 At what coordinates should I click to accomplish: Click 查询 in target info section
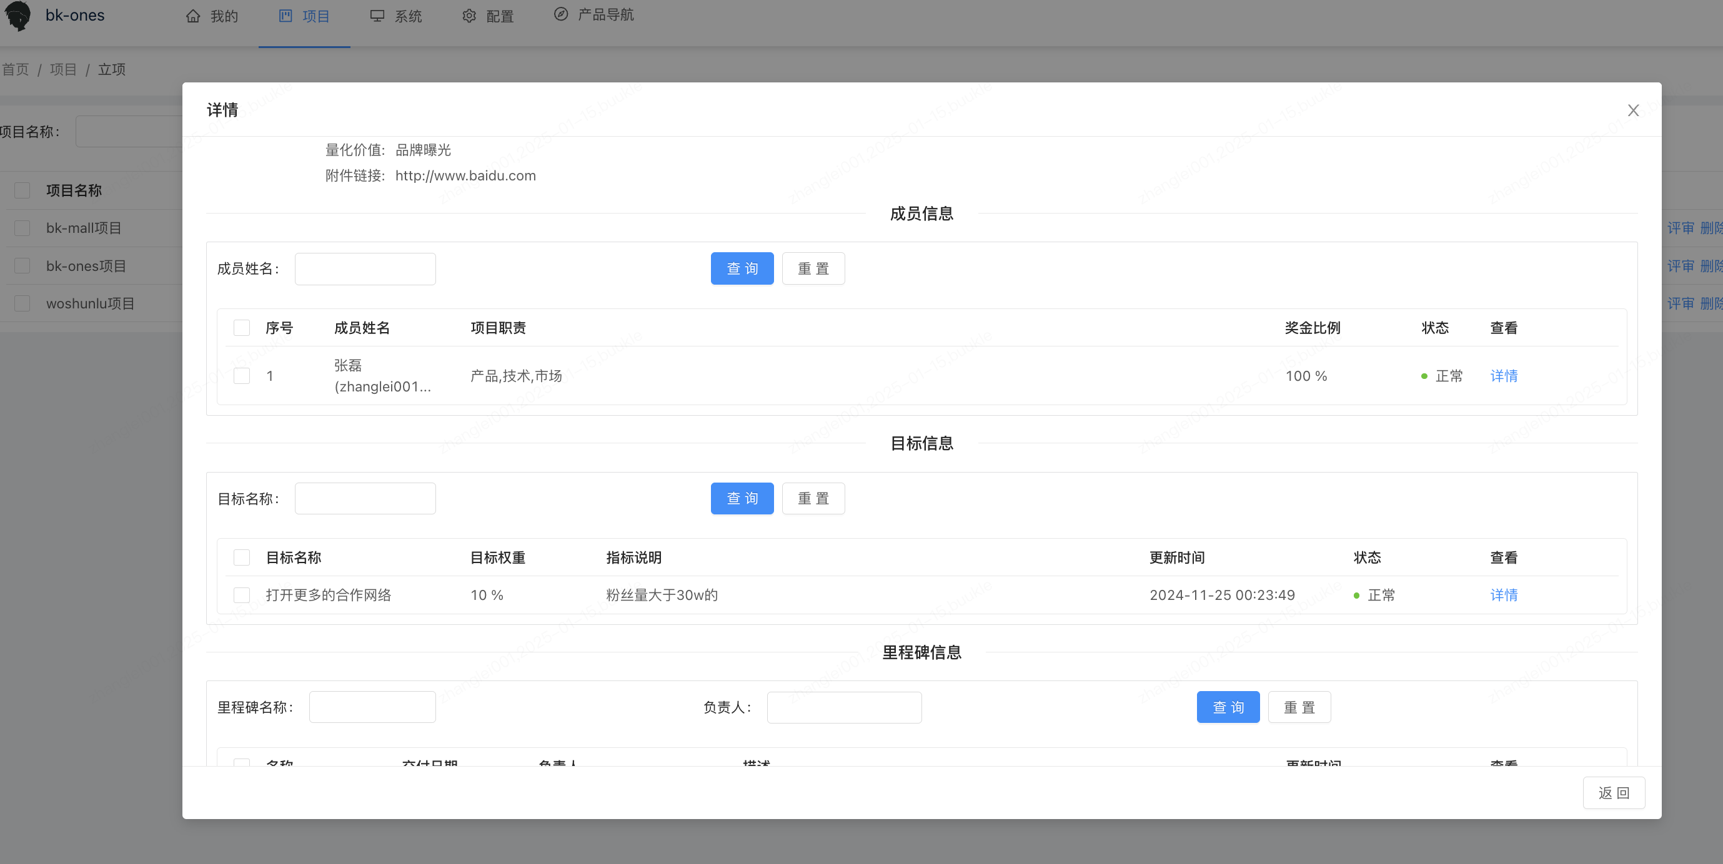[x=742, y=499]
